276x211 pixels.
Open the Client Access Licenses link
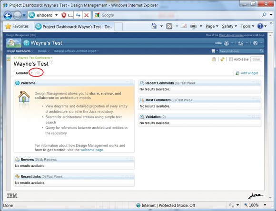[x=231, y=35]
